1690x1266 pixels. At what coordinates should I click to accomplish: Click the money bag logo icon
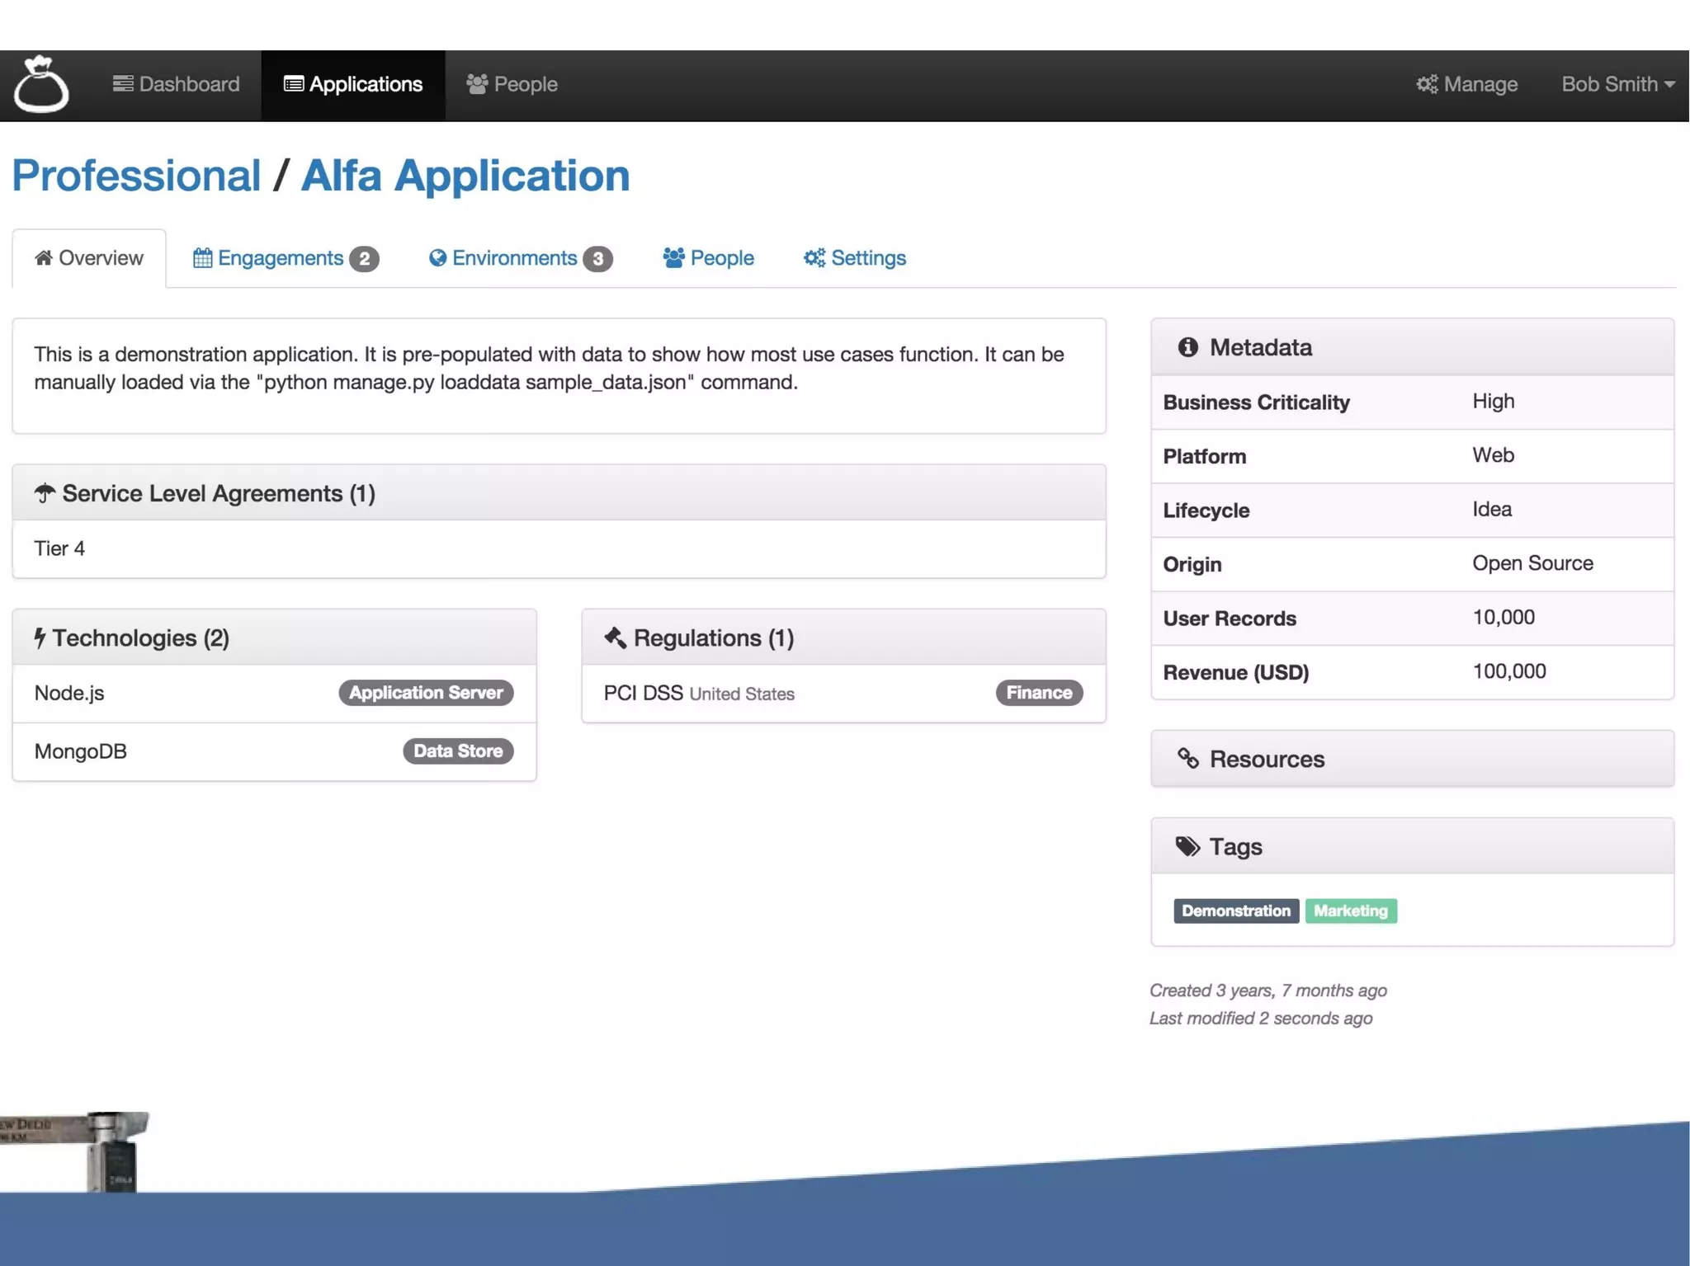pos(40,84)
